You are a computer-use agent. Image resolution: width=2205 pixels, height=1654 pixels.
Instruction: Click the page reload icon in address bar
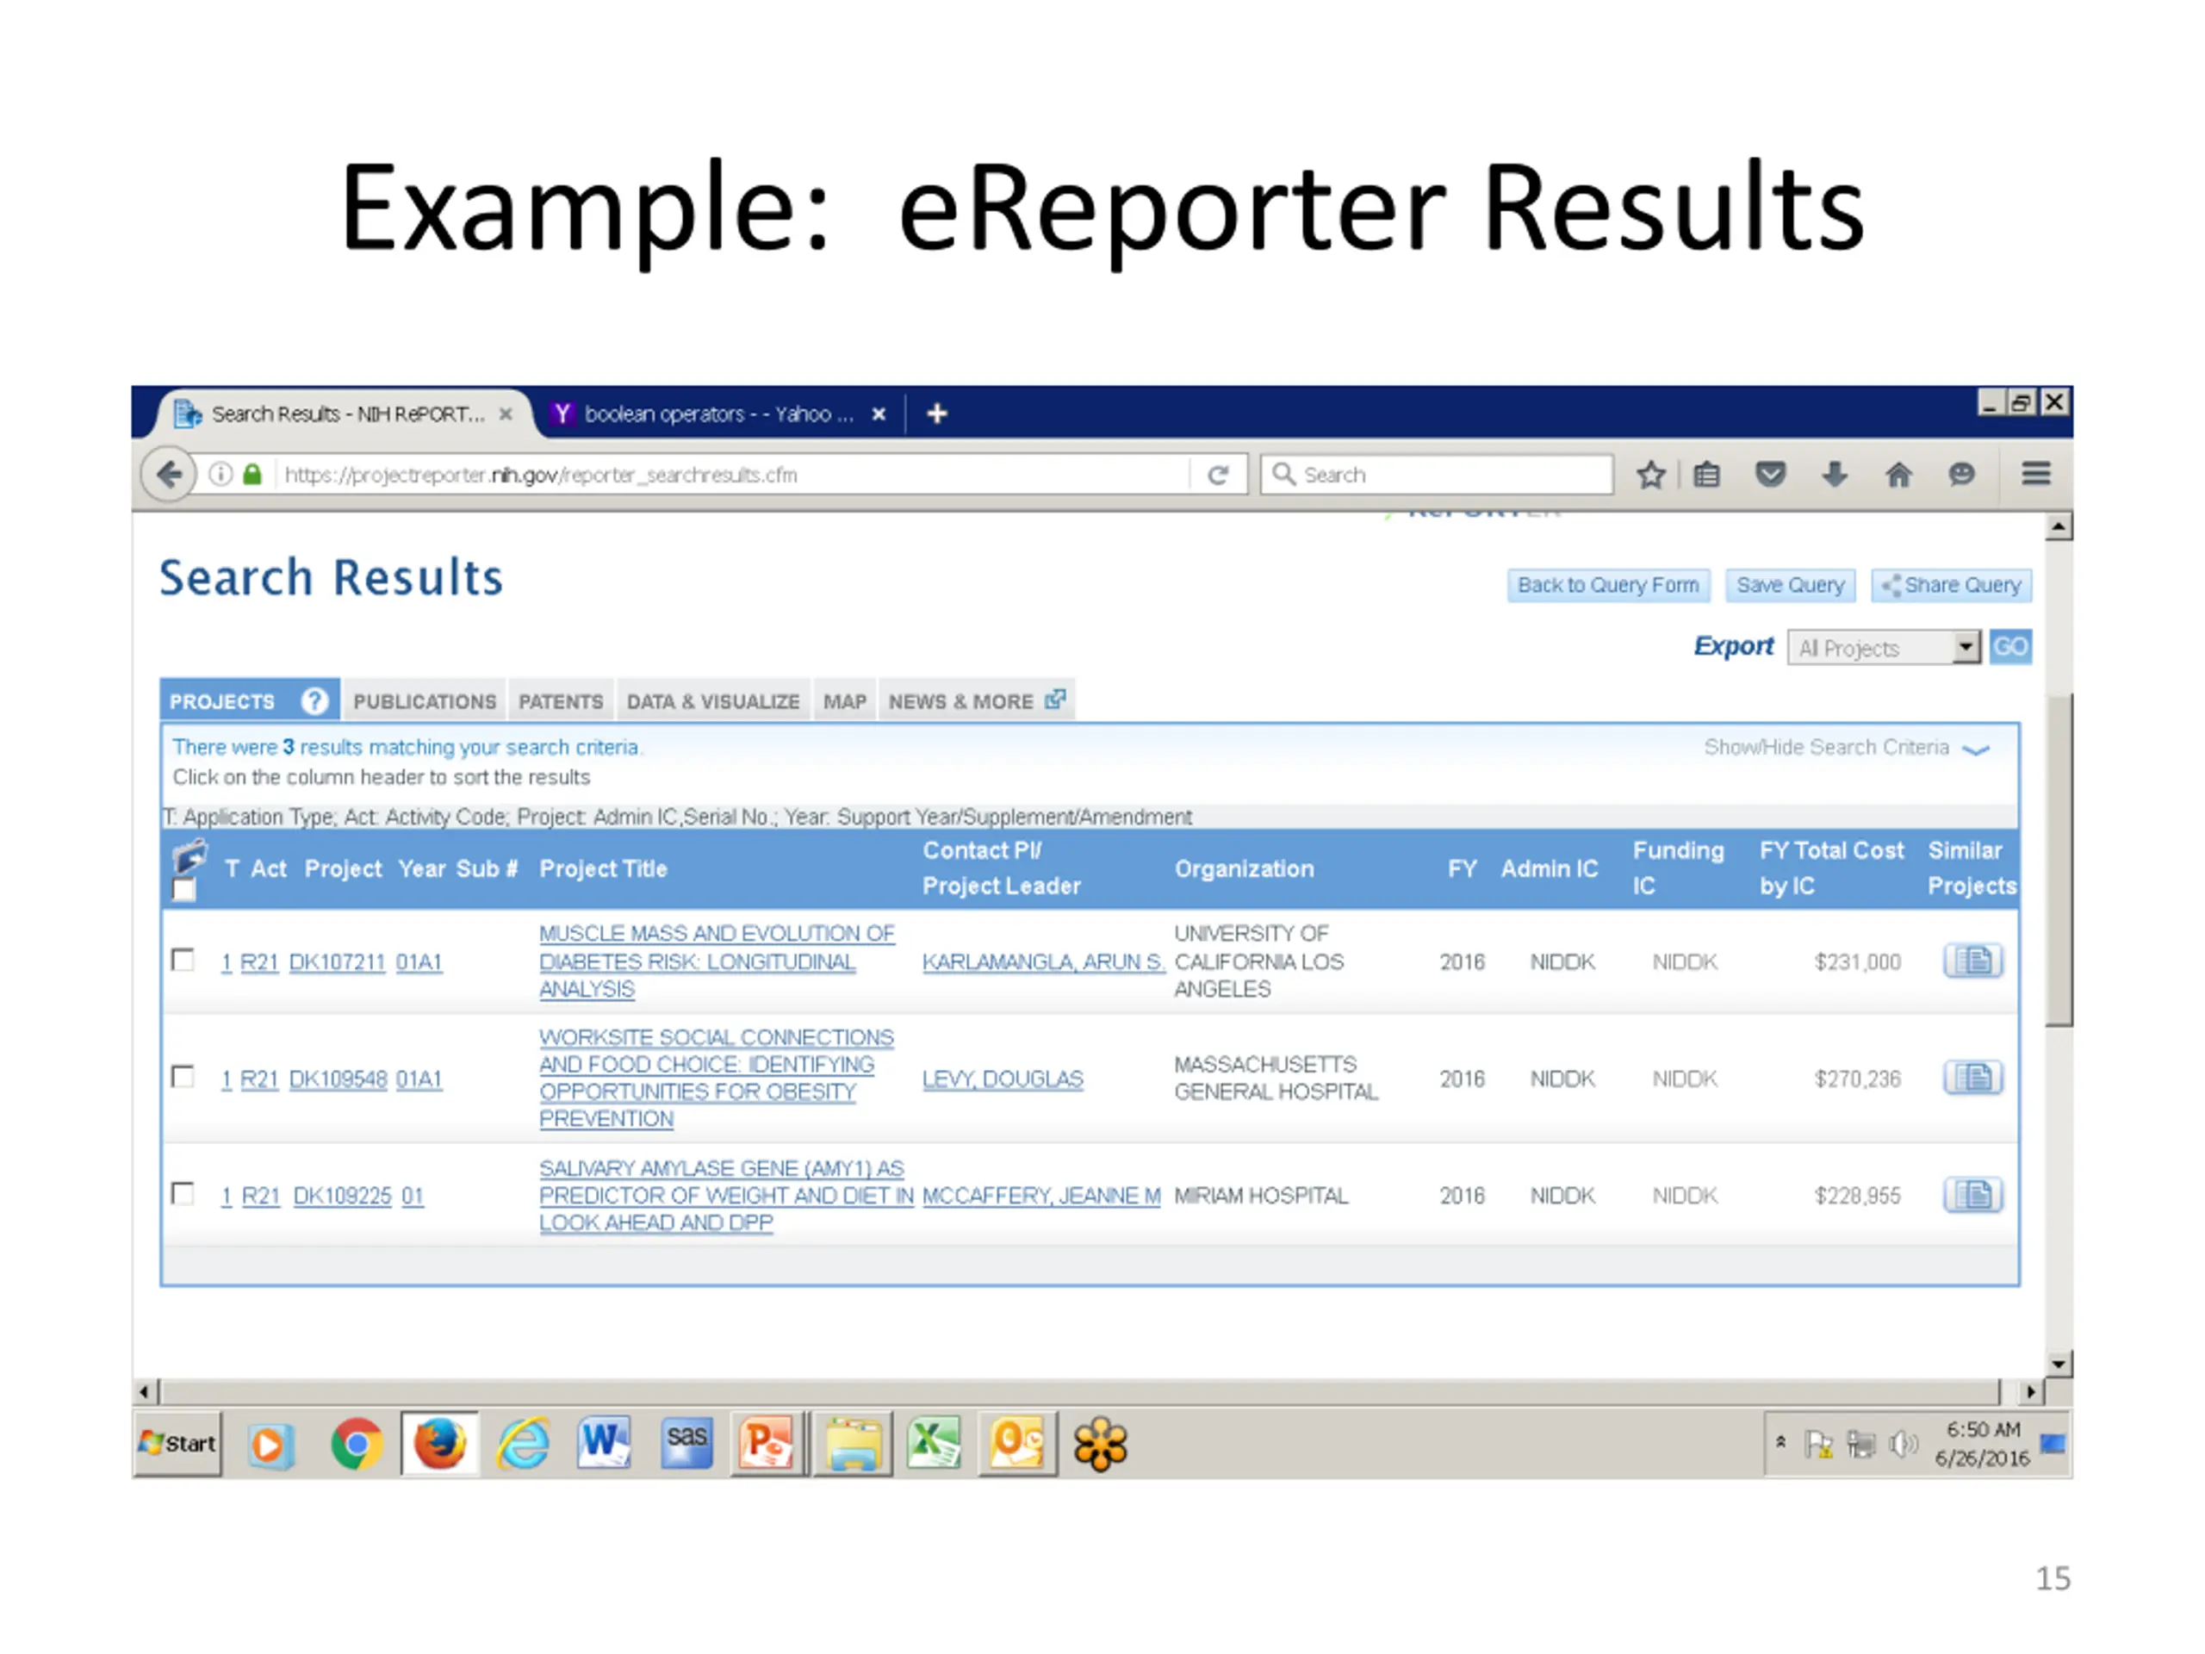pyautogui.click(x=1217, y=476)
